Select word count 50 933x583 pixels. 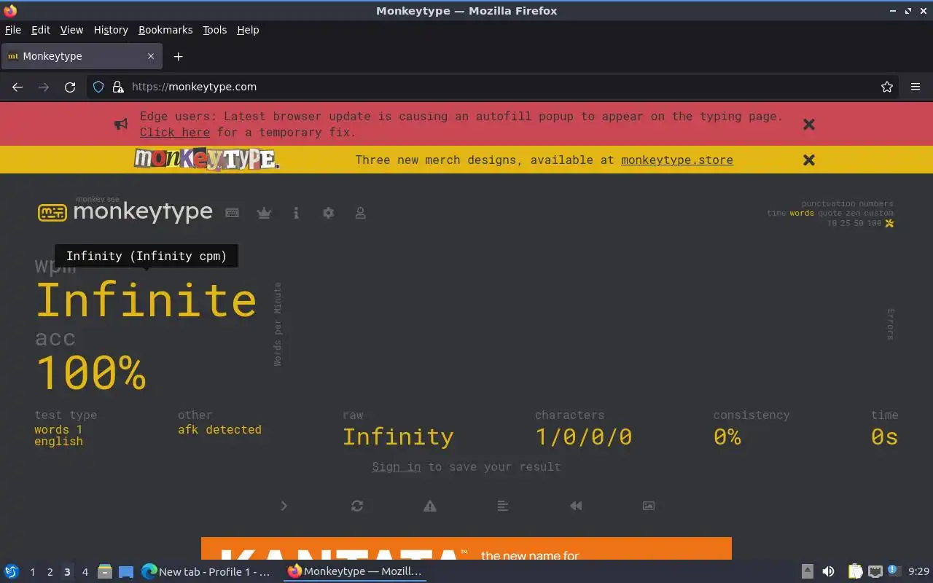coord(858,223)
